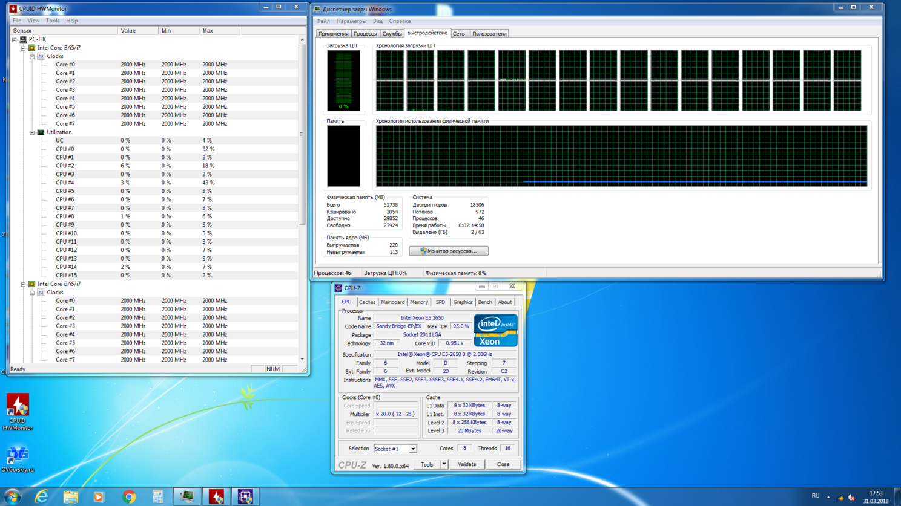901x506 pixels.
Task: Open the network tray icon
Action: 840,498
